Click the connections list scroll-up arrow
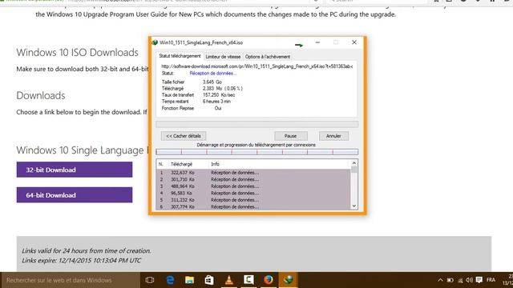Image resolution: width=513 pixels, height=288 pixels. (354, 163)
